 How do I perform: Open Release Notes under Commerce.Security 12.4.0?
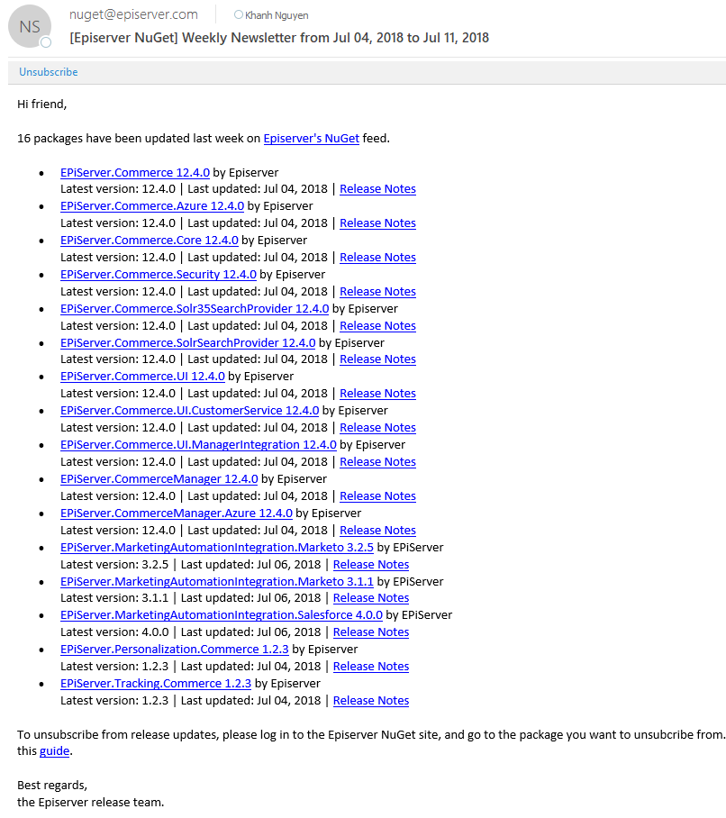click(377, 292)
